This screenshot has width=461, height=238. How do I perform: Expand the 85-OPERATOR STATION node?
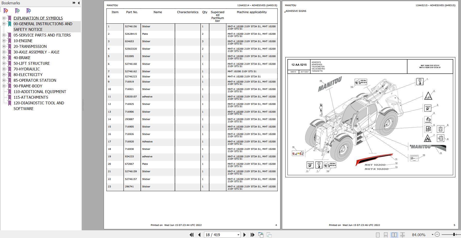pyautogui.click(x=4, y=80)
